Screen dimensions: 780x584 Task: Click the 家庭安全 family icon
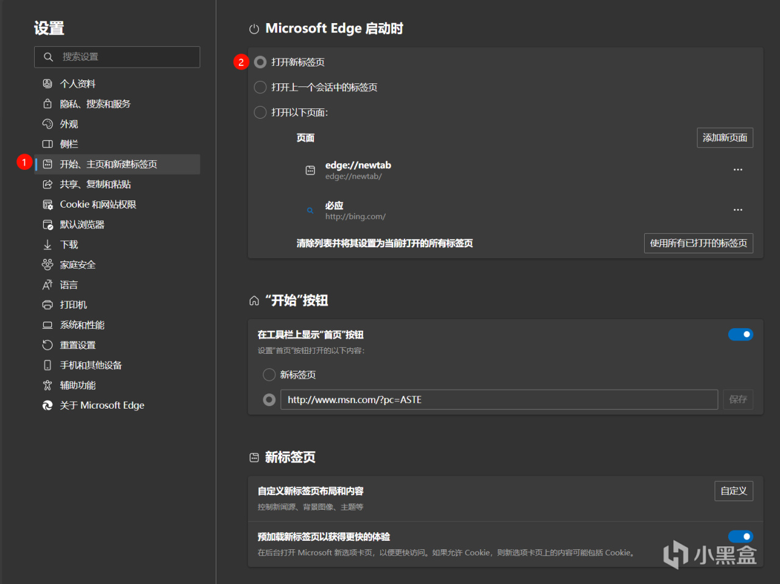click(x=48, y=264)
